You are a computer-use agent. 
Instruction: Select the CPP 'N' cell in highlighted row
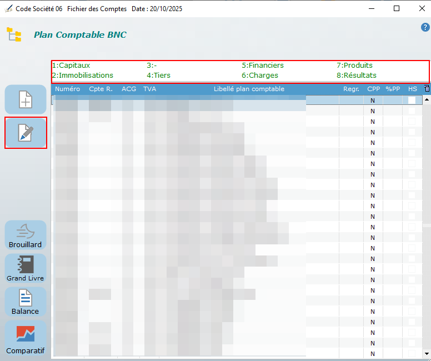point(373,101)
